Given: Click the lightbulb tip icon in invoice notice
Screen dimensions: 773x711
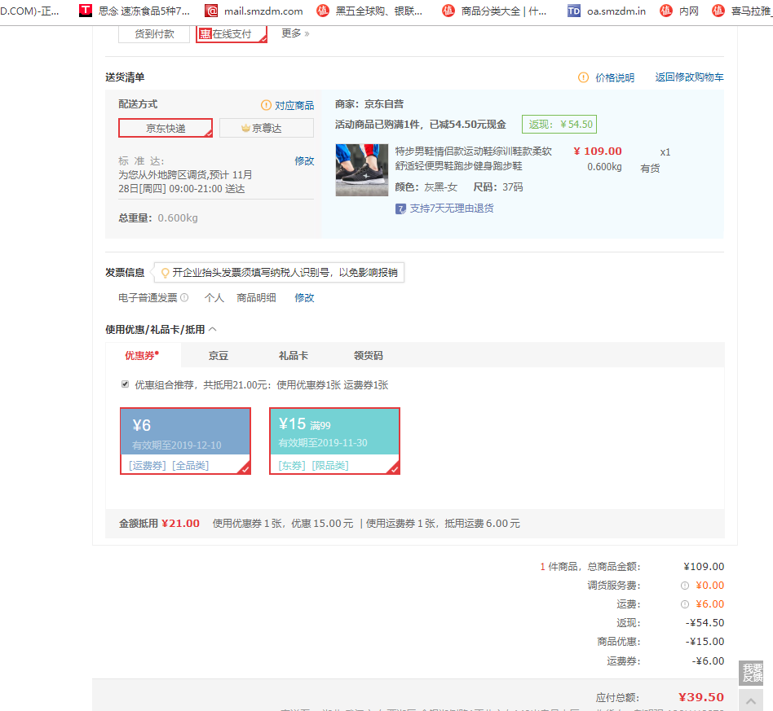Looking at the screenshot, I should [x=166, y=272].
